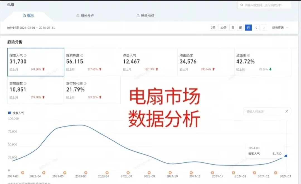Switch to 日 daily granularity
The width and height of the screenshot is (301, 184).
(232, 27)
